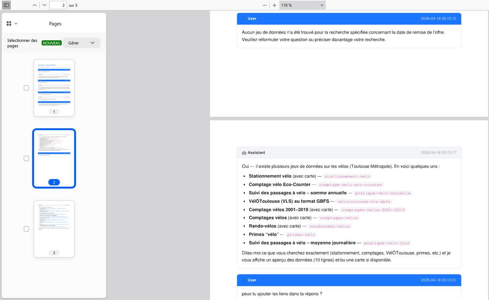Go to the next page with the down arrow
The image size is (489, 300).
(x=44, y=5)
